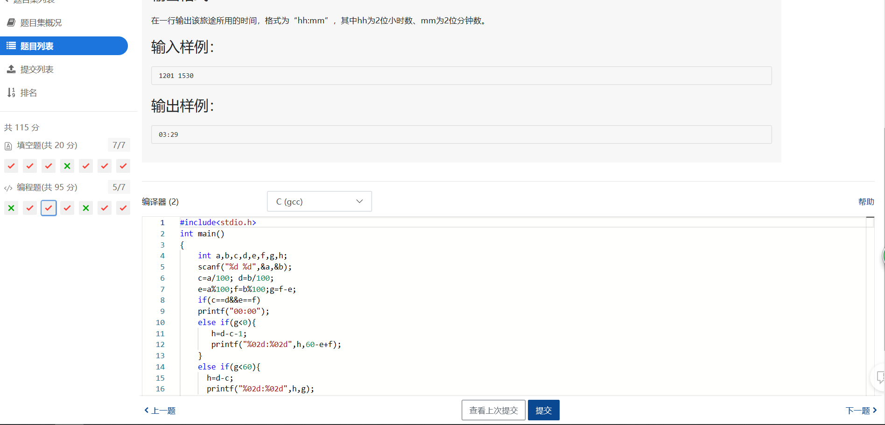Click the input sample box 1201 1530

tap(461, 76)
